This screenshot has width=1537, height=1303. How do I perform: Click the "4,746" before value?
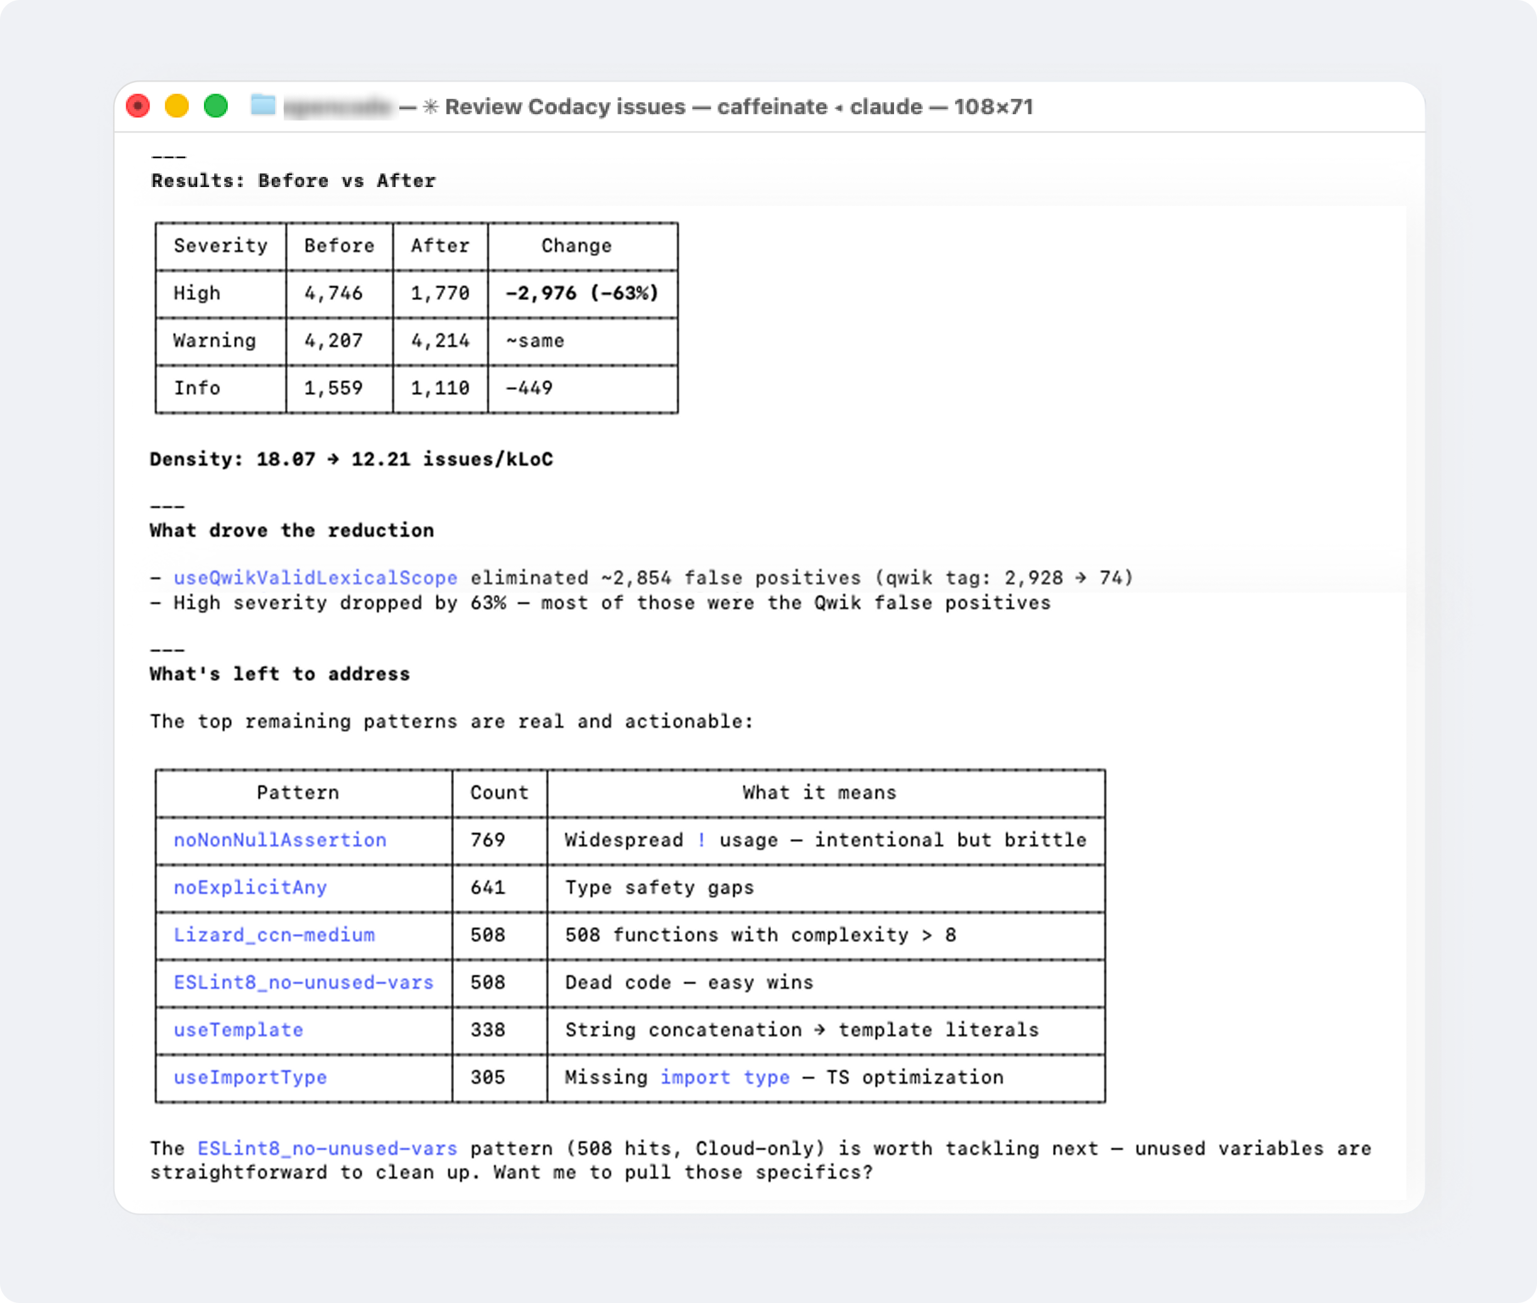tap(334, 293)
